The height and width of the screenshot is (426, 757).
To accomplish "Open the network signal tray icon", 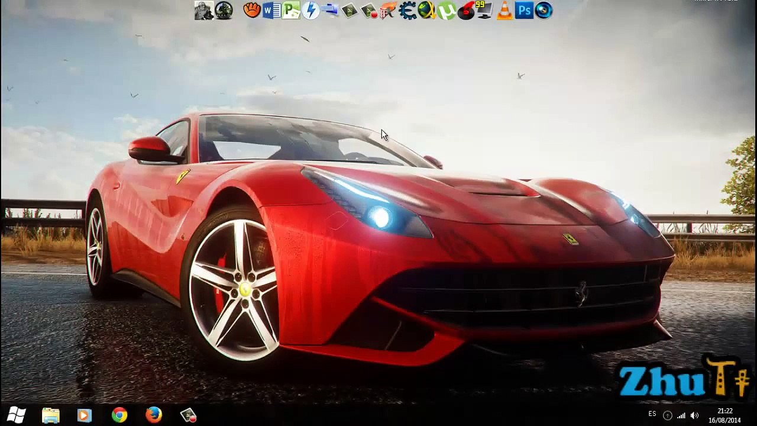I will pyautogui.click(x=681, y=415).
